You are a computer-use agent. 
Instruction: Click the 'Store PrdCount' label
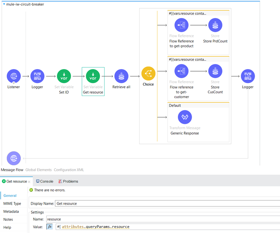(215, 41)
